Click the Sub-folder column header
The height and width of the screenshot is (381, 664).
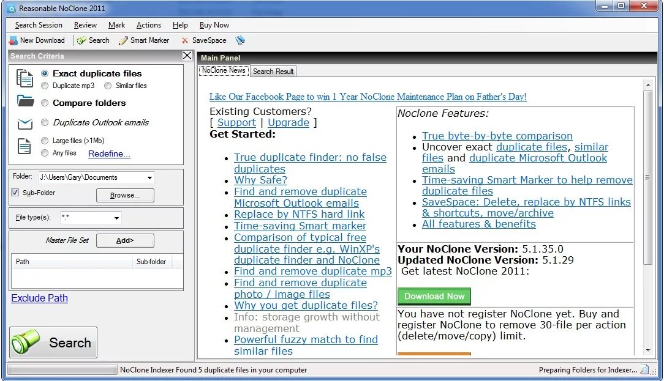[x=151, y=262]
